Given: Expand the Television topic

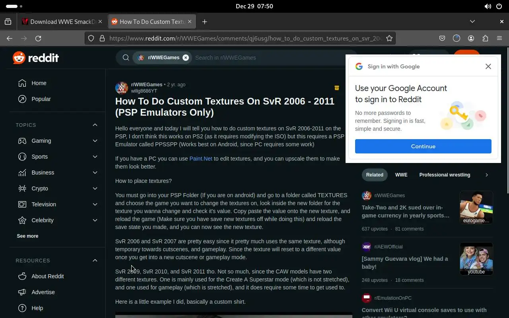Looking at the screenshot, I should click(95, 204).
